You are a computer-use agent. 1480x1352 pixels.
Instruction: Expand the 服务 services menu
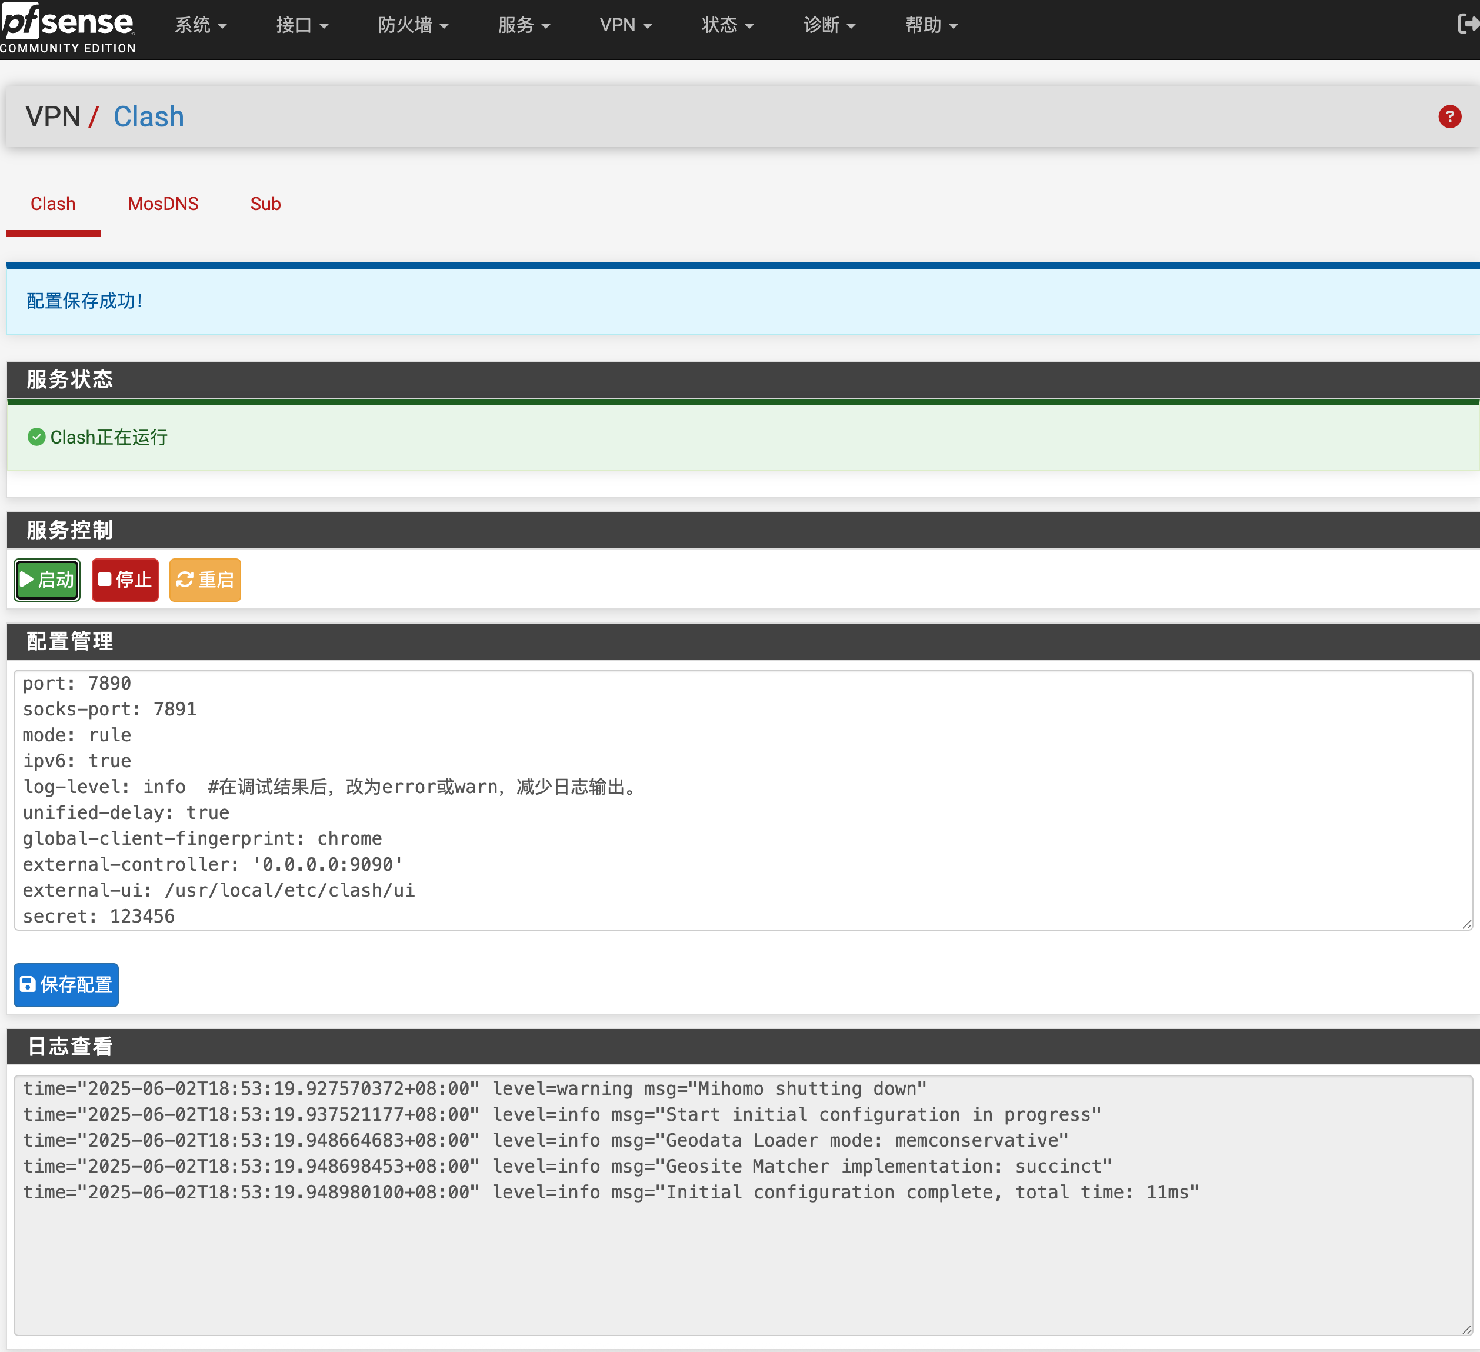(524, 25)
